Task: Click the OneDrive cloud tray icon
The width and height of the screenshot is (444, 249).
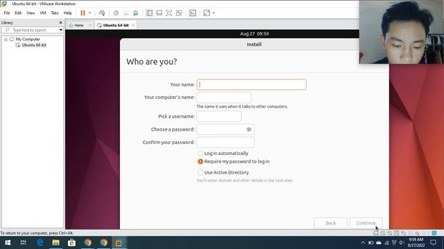Action: pyautogui.click(x=379, y=243)
